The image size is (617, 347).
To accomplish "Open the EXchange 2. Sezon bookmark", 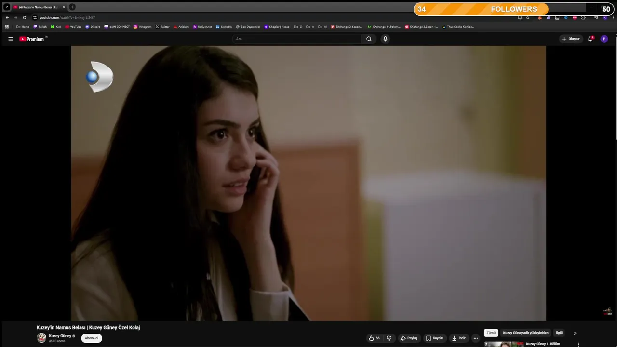I will [347, 27].
